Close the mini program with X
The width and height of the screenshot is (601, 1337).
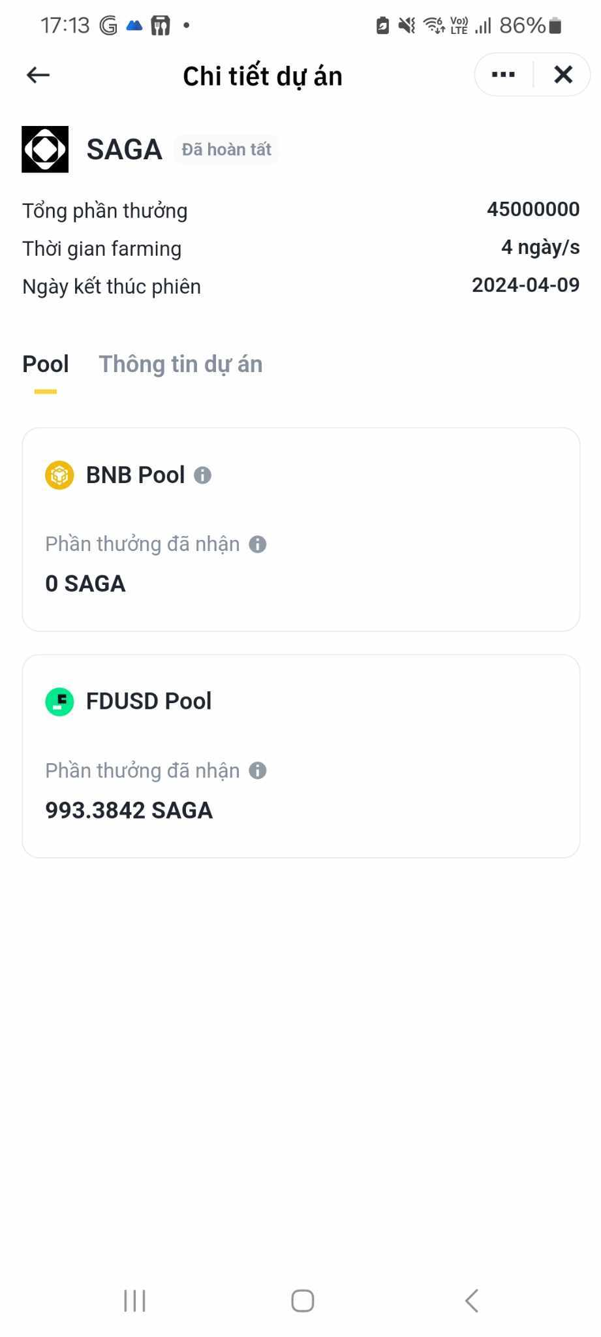[x=563, y=75]
